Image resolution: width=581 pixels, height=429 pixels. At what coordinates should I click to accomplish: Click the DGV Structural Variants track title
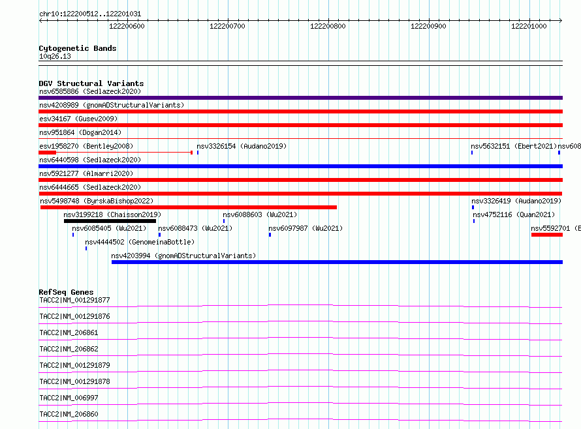tap(91, 83)
